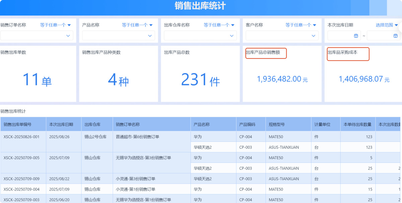
Task: Click the 规格型号 column header
Action: click(277, 125)
